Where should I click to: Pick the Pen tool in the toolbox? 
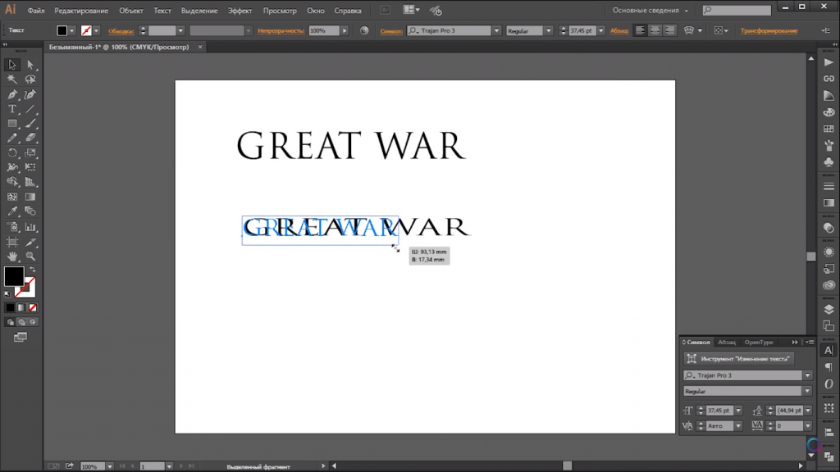12,94
